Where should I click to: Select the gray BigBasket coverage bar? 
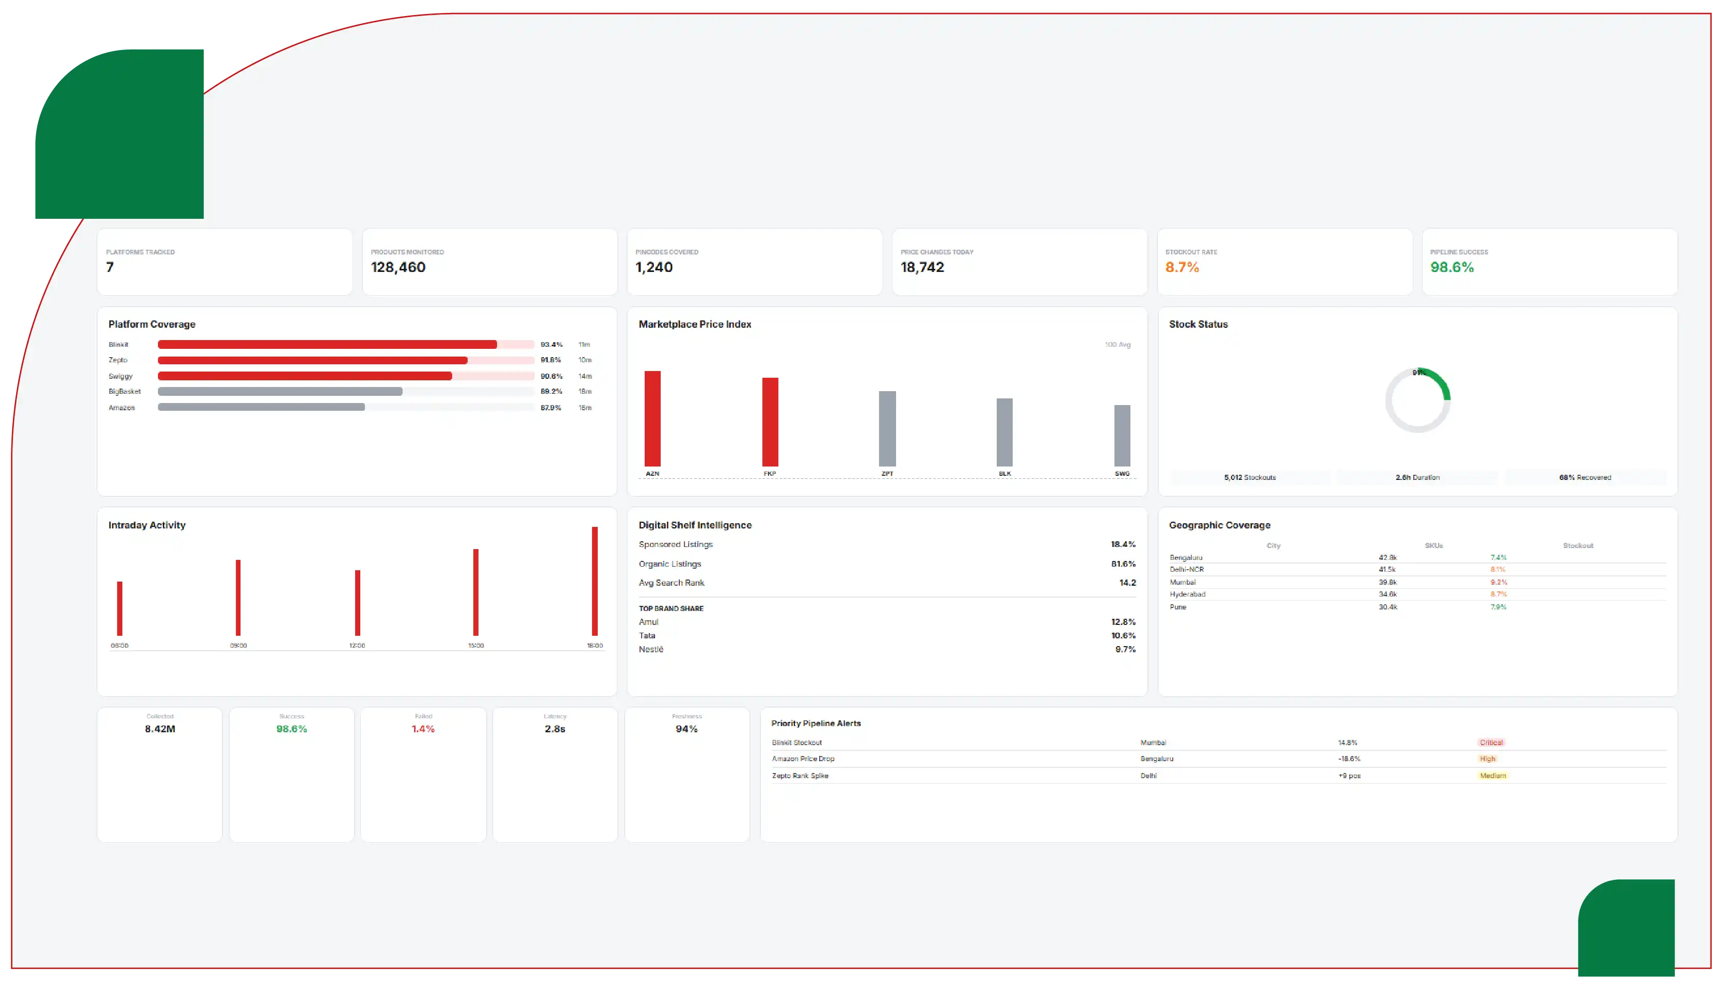[x=280, y=392]
